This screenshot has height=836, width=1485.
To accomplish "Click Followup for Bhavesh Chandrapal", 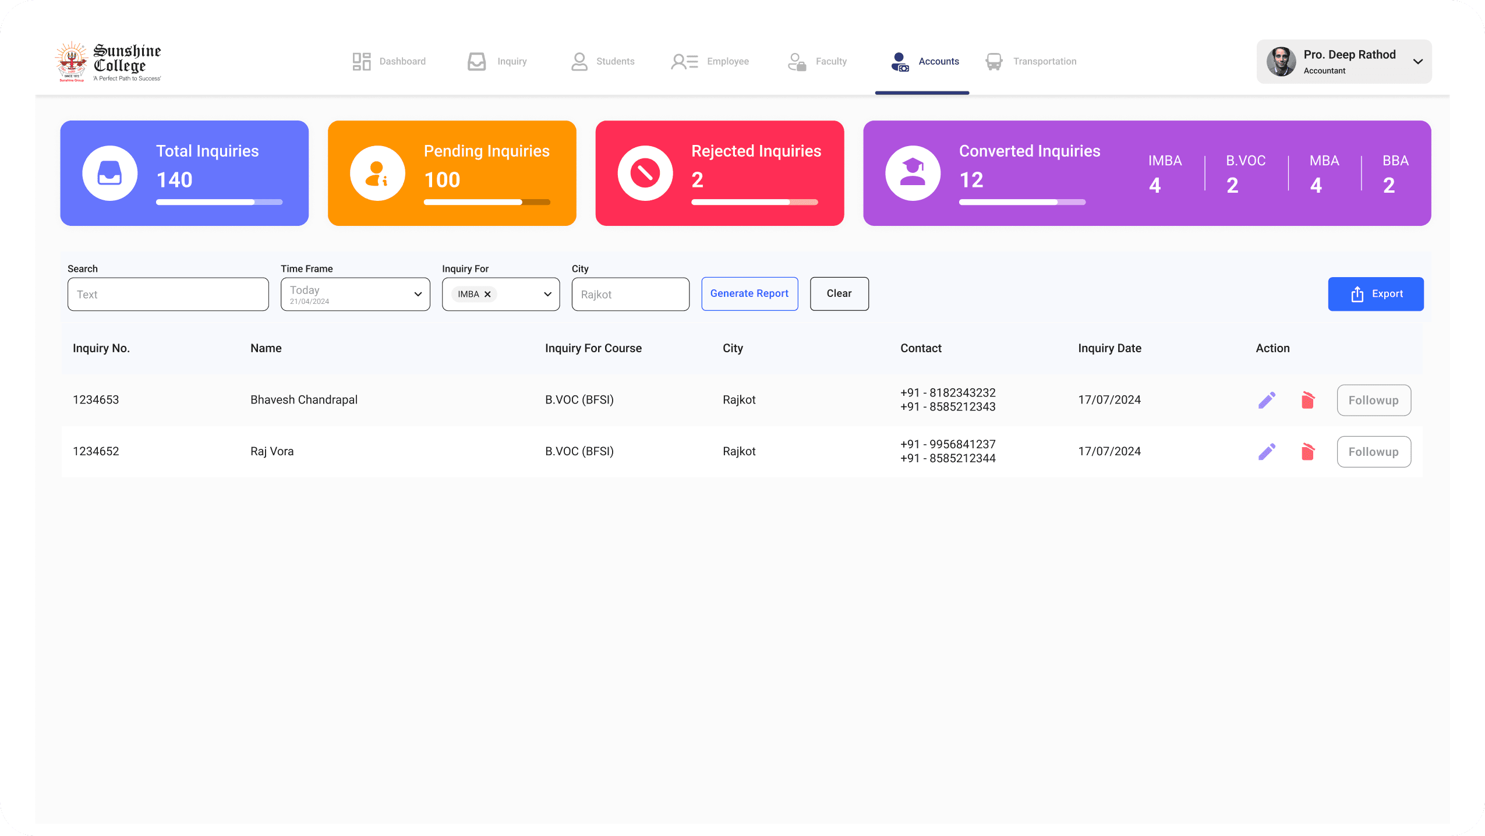I will pyautogui.click(x=1374, y=400).
